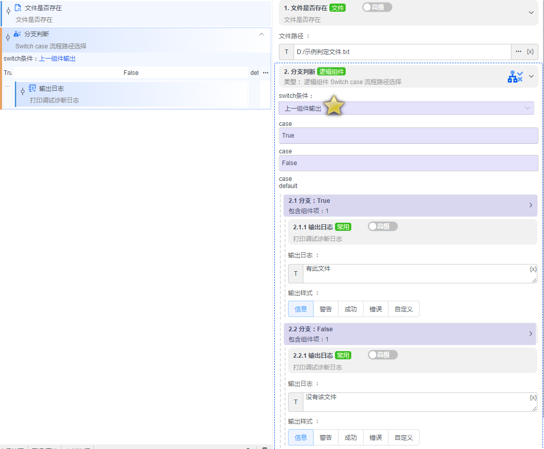Select 警告 output style under 有此文件 log

point(326,309)
